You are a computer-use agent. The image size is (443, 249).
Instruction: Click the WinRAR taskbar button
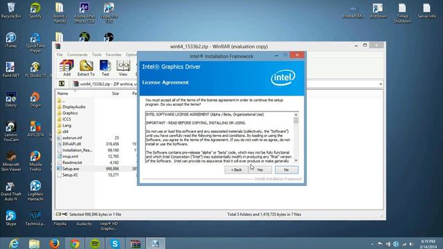coord(135,243)
